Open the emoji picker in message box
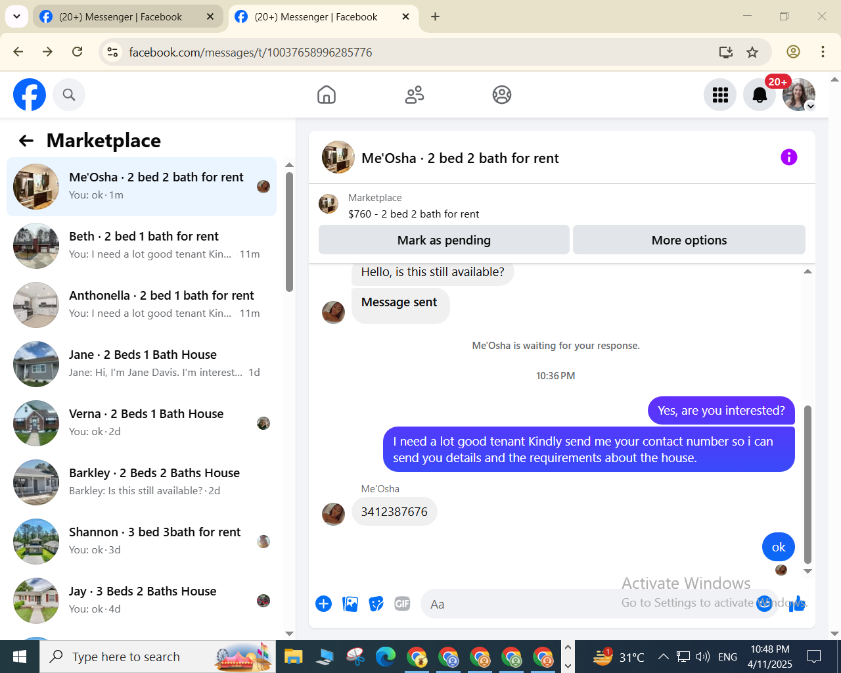 coord(764,603)
